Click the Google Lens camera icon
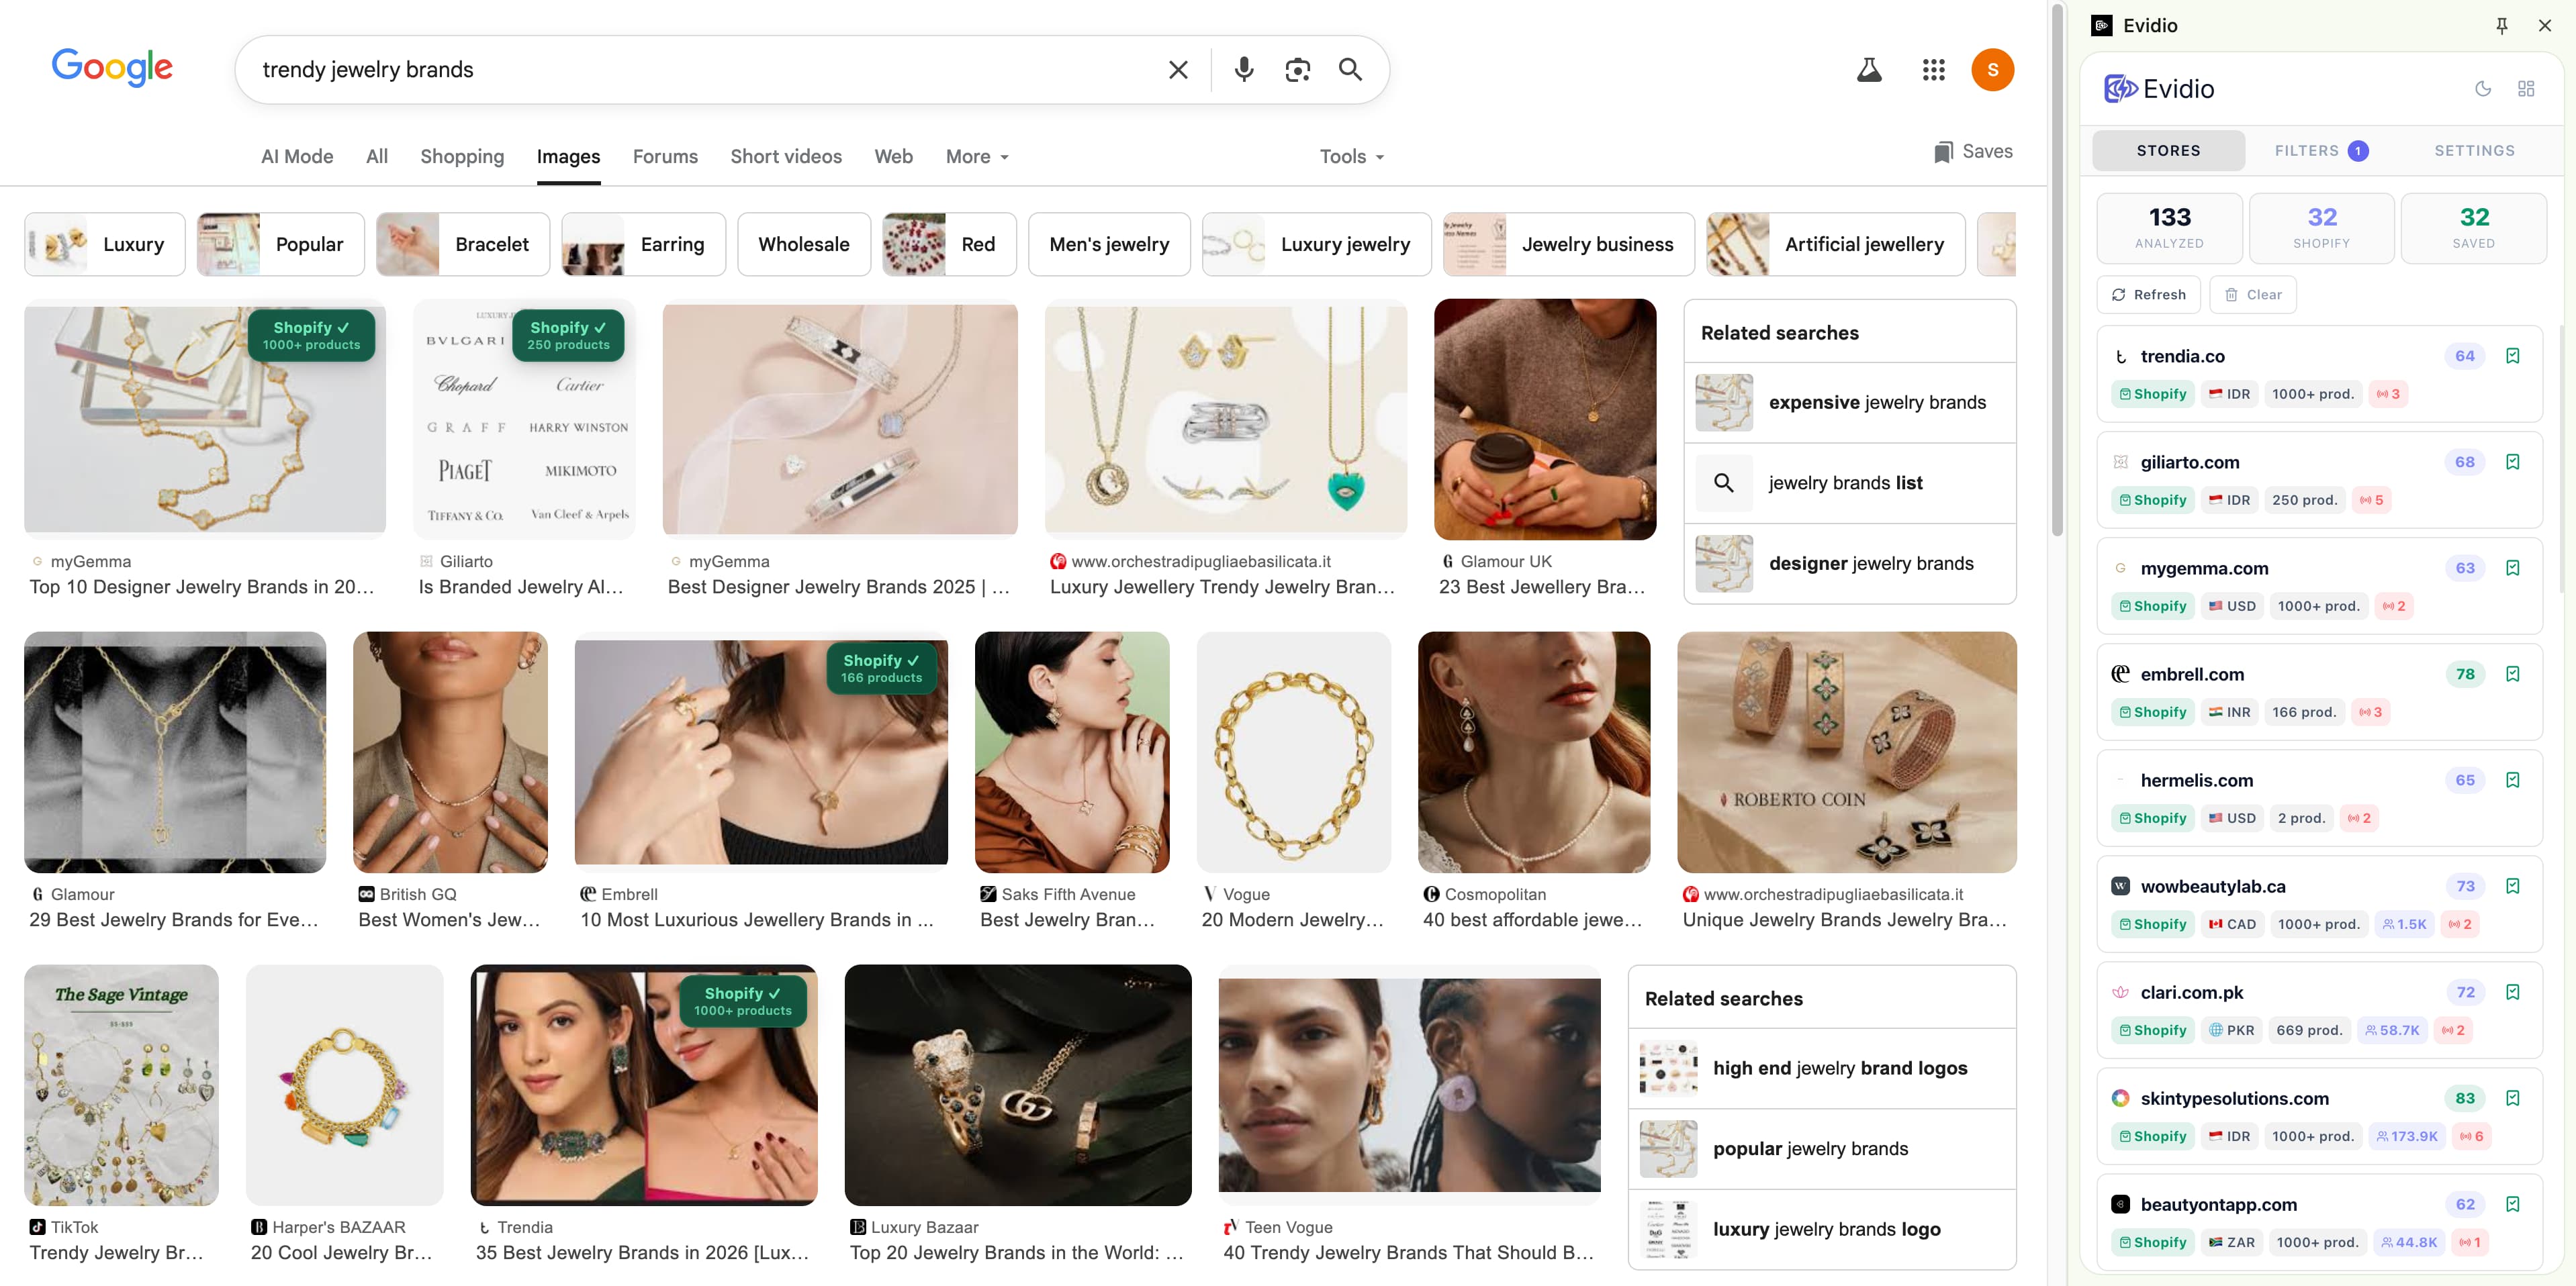Image resolution: width=2576 pixels, height=1286 pixels. point(1297,69)
